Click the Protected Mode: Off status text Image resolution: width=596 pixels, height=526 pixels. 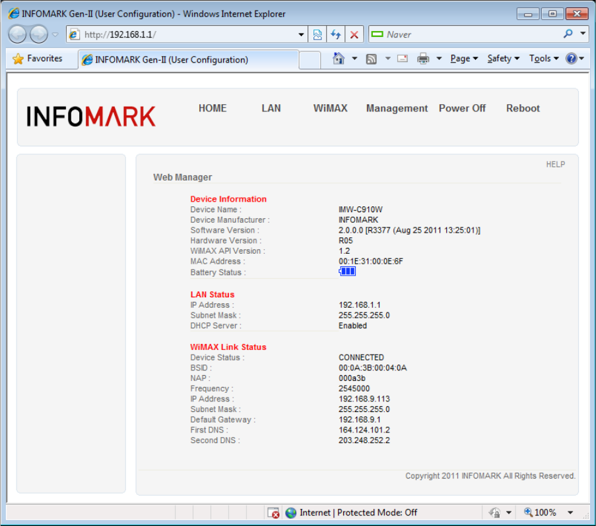[377, 513]
